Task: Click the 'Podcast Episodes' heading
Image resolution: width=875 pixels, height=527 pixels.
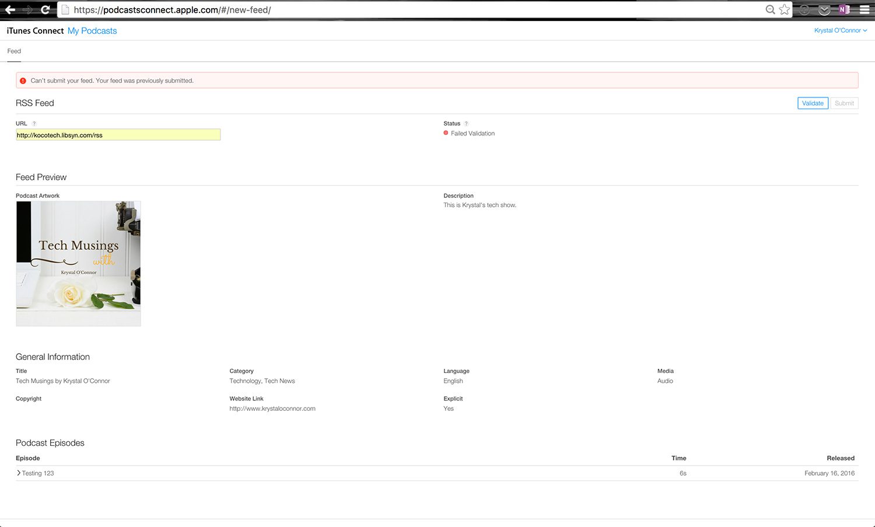Action: coord(50,443)
